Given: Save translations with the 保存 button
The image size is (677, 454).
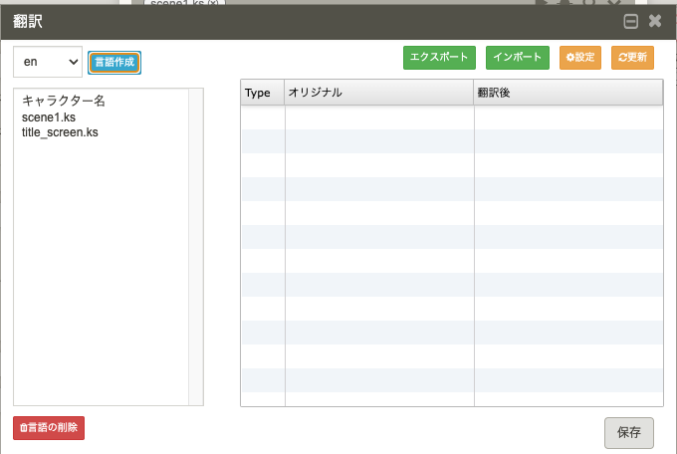Looking at the screenshot, I should 628,432.
